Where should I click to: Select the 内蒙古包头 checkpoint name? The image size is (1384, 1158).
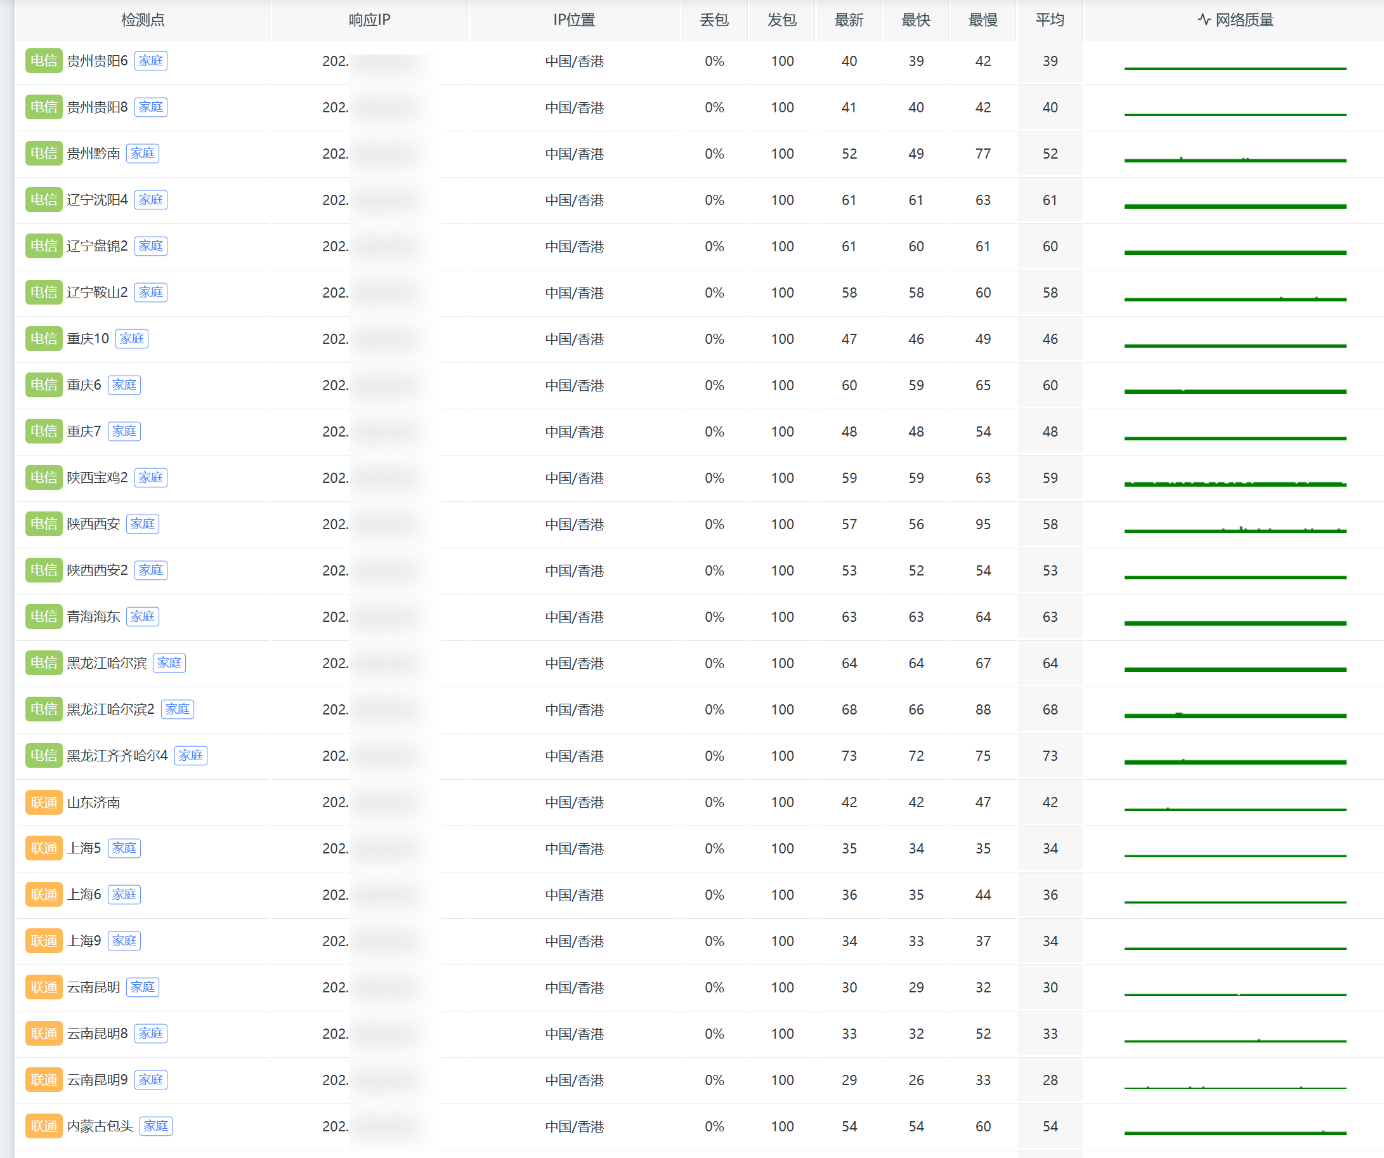tap(100, 1126)
